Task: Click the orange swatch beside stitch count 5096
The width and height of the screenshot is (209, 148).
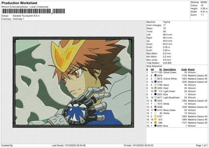Action: [x=155, y=107]
